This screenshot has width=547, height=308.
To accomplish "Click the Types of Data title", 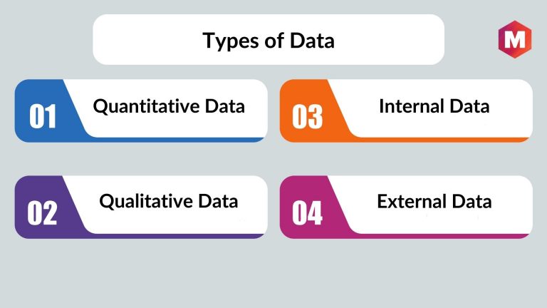I will (x=269, y=41).
